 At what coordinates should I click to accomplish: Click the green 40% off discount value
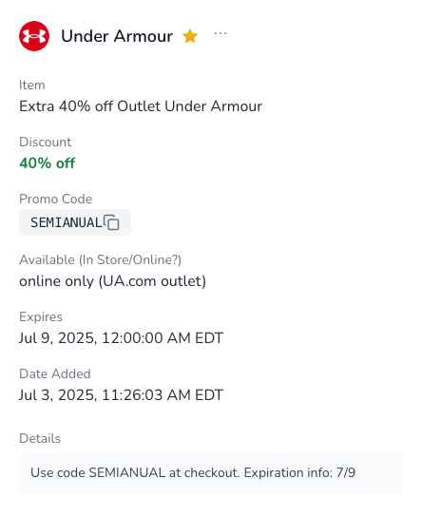point(48,163)
